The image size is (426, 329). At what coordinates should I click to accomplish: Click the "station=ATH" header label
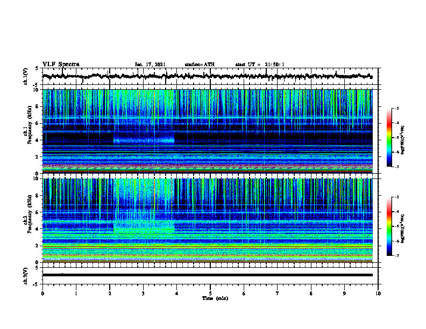pyautogui.click(x=200, y=65)
